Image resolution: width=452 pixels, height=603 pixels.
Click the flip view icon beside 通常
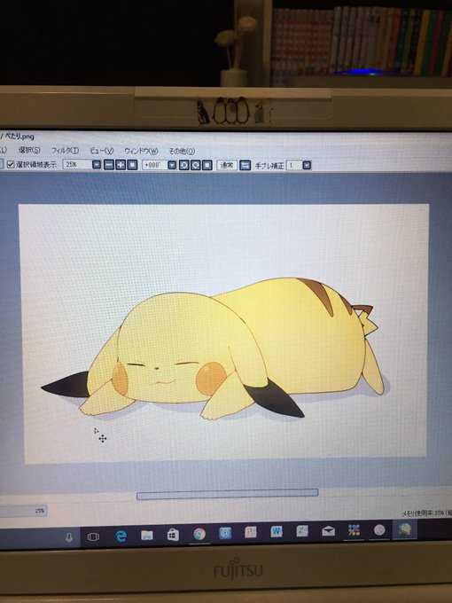(245, 165)
